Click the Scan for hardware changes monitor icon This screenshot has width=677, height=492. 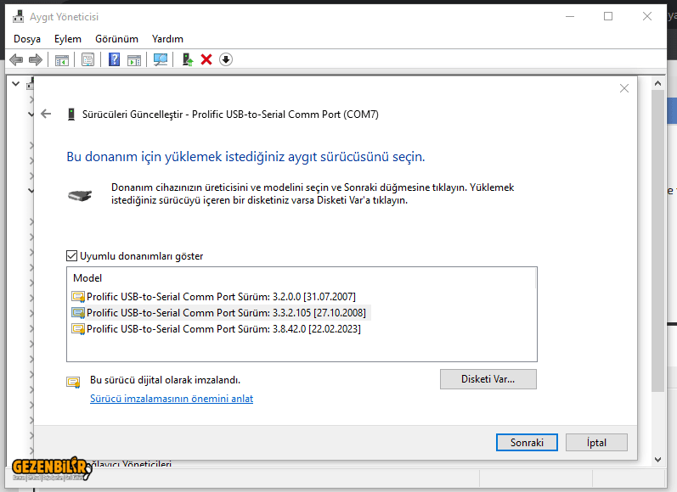[x=161, y=59]
